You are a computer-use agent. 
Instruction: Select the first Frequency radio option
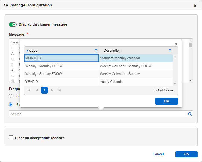(11, 96)
